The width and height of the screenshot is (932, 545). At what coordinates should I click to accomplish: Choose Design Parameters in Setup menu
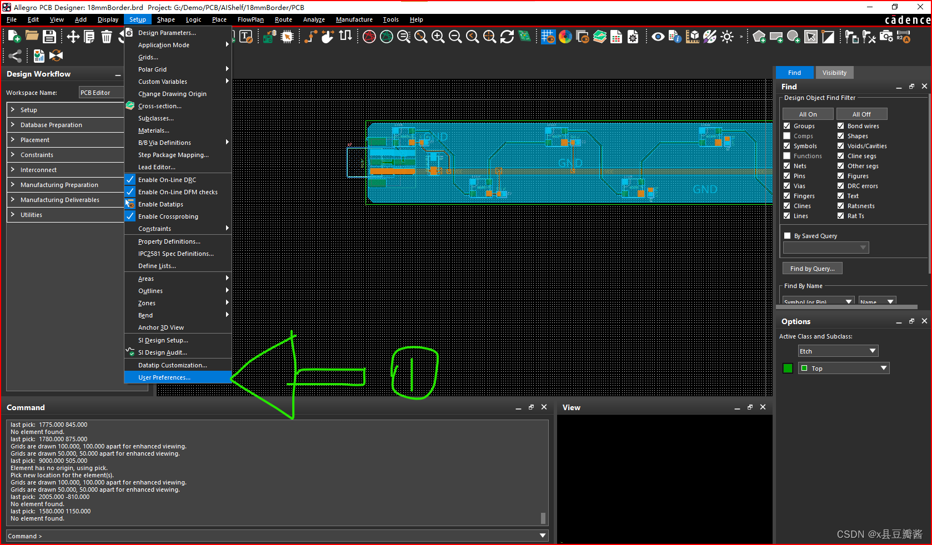178,33
